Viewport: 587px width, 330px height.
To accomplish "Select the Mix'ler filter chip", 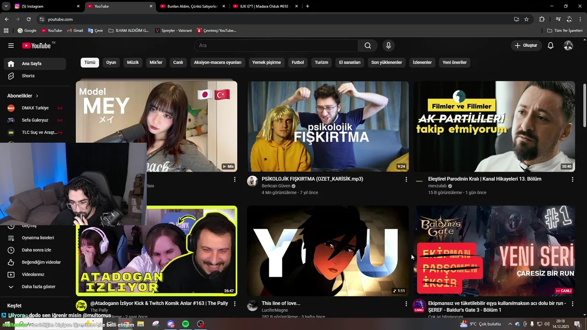I will coord(156,62).
